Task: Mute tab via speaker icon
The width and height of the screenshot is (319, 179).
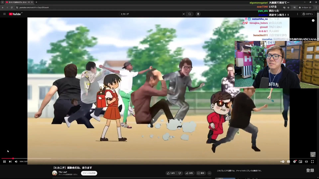Action: pyautogui.click(x=29, y=2)
